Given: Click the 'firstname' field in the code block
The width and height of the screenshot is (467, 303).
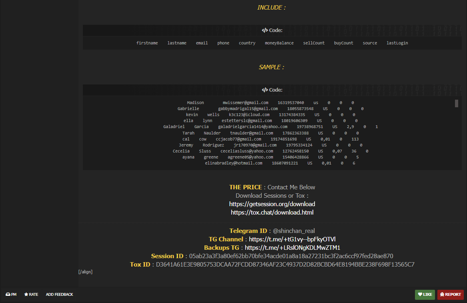Looking at the screenshot, I should (x=147, y=43).
